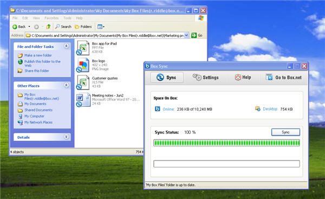Click the Share this folder hand icon
Viewport: 325px width, 199px height.
pos(20,70)
